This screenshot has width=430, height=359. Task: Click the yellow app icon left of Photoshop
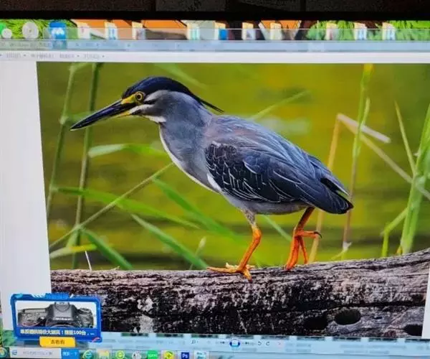tap(168, 355)
